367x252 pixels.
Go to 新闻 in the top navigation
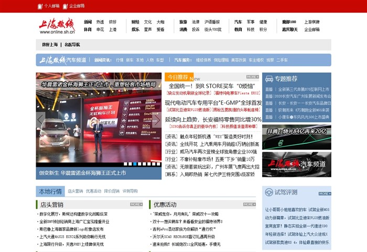click(88, 22)
